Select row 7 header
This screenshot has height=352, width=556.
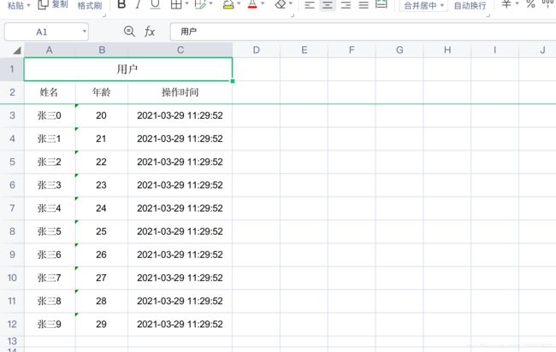pos(12,208)
